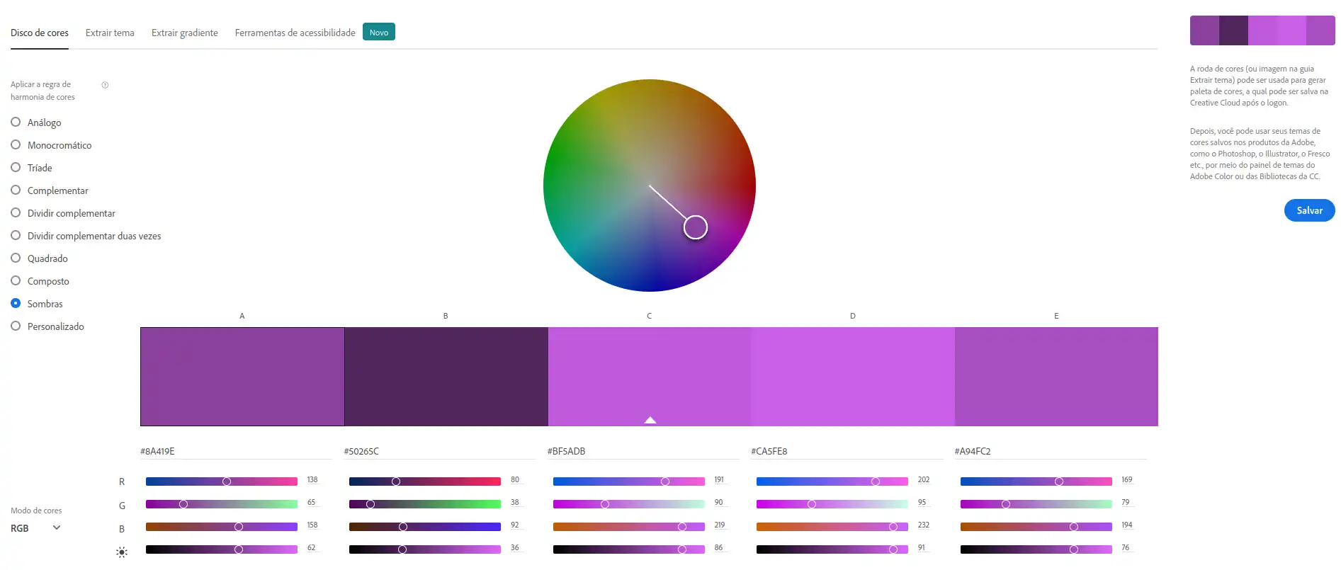Select the Complementar radio button

click(16, 190)
